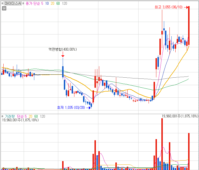Click the left 19,960,001주 volume value text
This screenshot has height=170, width=199.
pyautogui.click(x=20, y=120)
